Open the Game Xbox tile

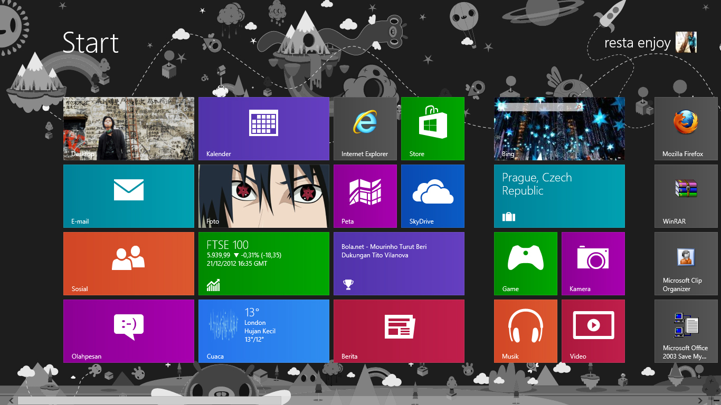coord(526,264)
